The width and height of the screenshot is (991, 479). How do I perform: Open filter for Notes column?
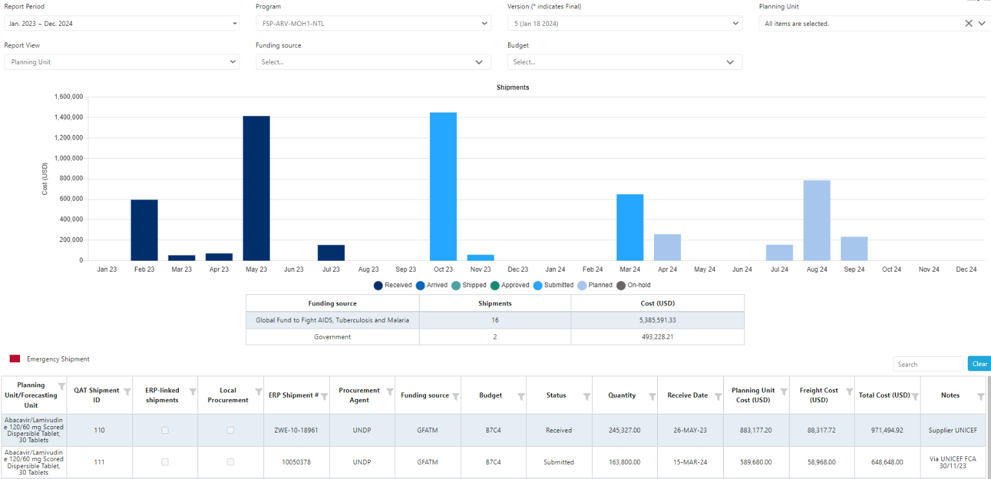981,396
